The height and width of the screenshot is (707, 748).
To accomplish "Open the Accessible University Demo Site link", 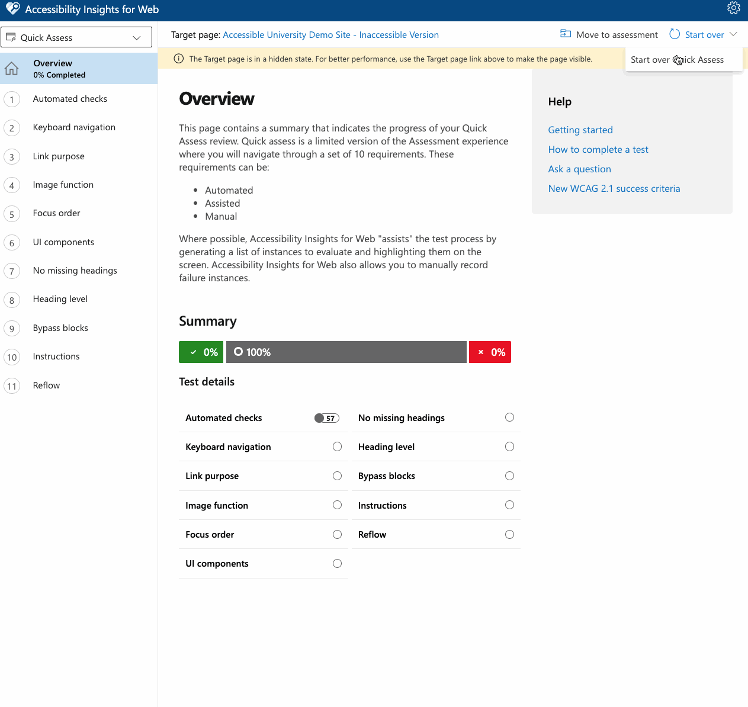I will coord(330,35).
